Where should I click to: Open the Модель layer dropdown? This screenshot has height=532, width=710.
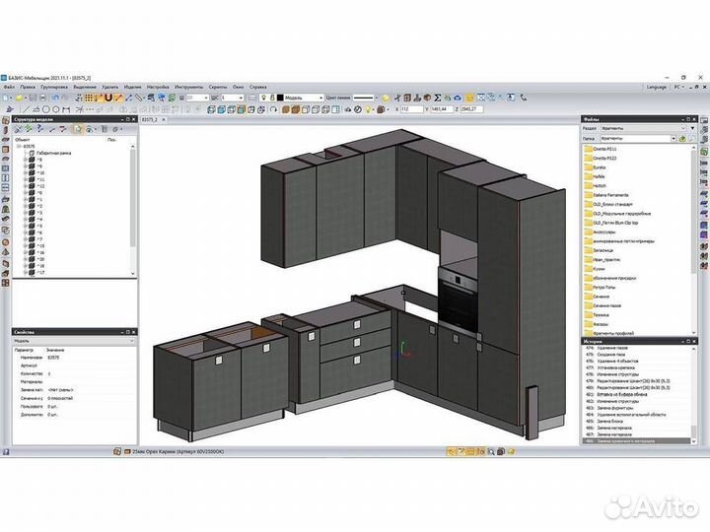[x=319, y=99]
